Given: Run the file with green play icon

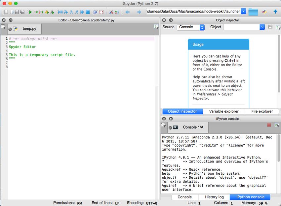Looking at the screenshot, I should 30,12.
